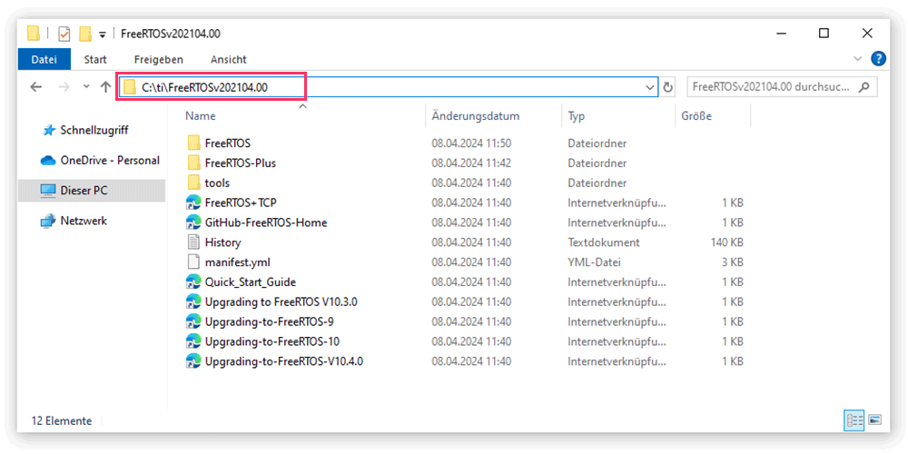Refresh the current folder view
This screenshot has height=454, width=908.
point(667,87)
